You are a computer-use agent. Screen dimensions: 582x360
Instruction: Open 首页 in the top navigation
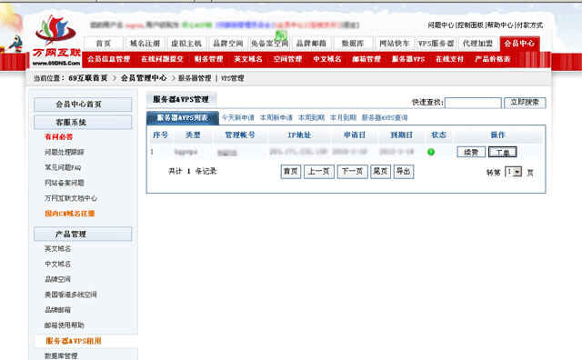103,44
